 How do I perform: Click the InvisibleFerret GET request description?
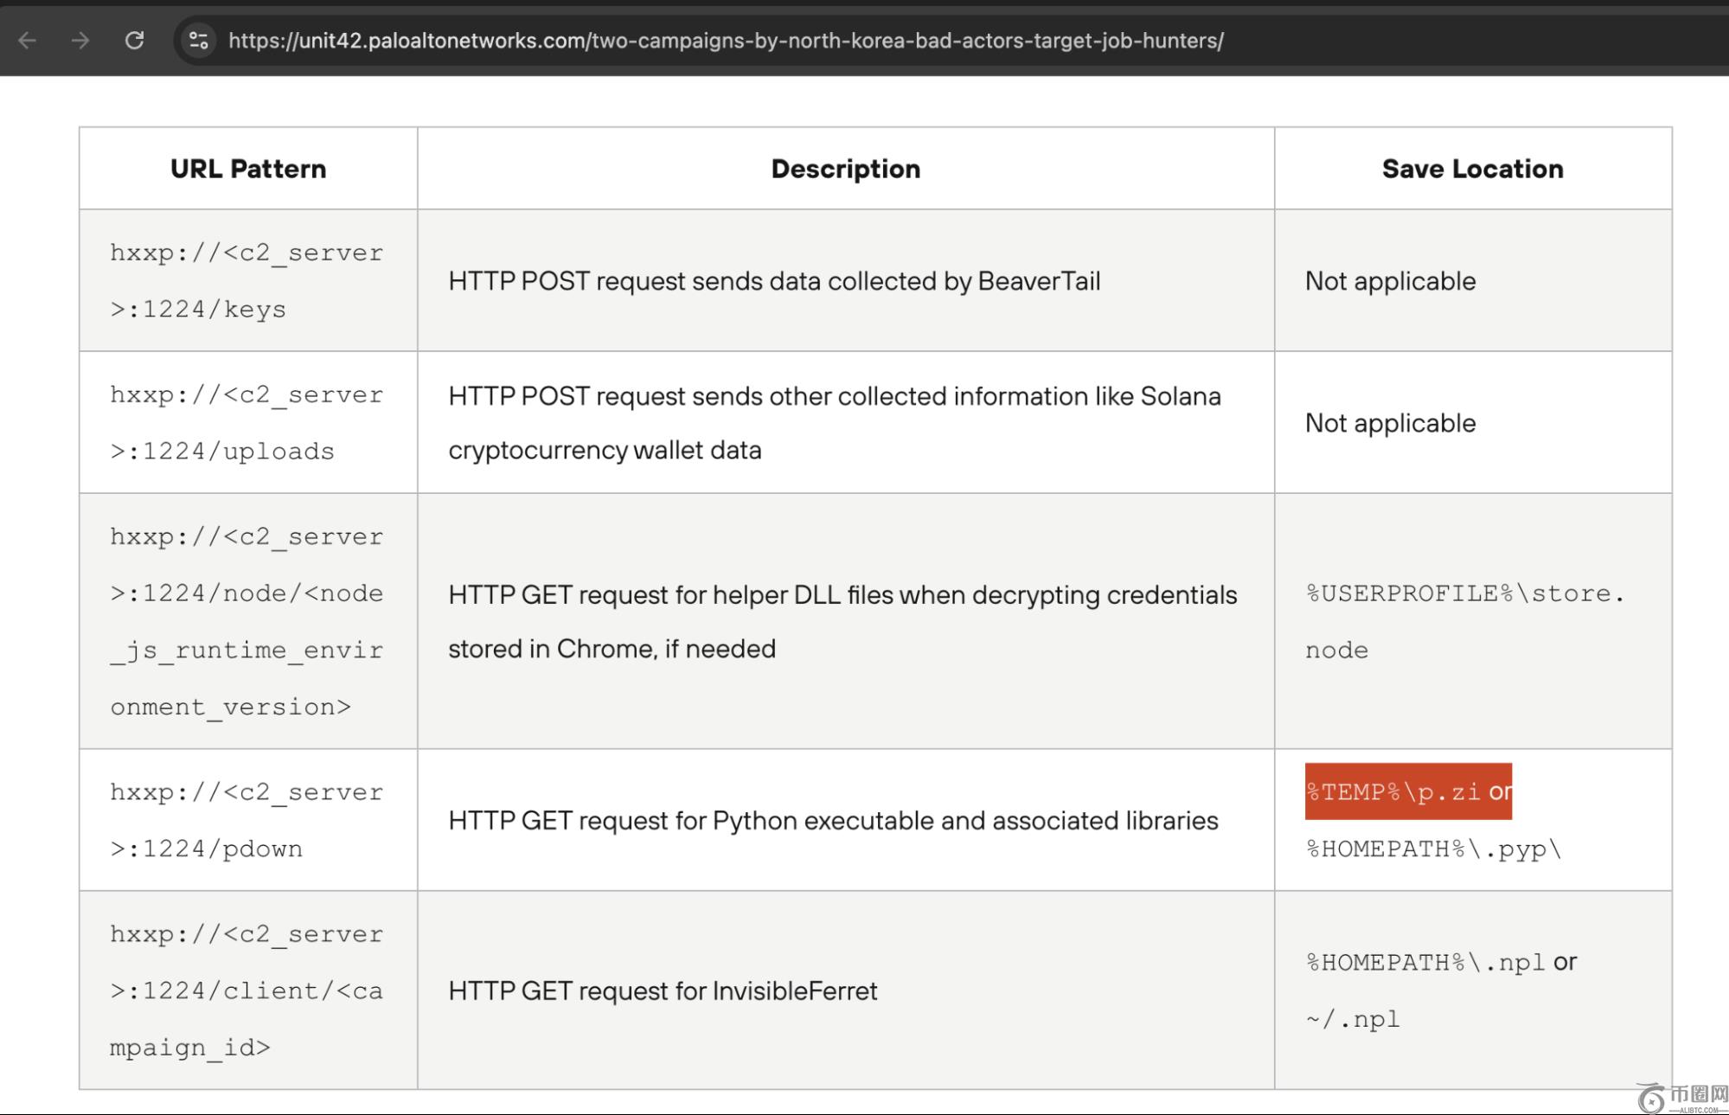[663, 990]
